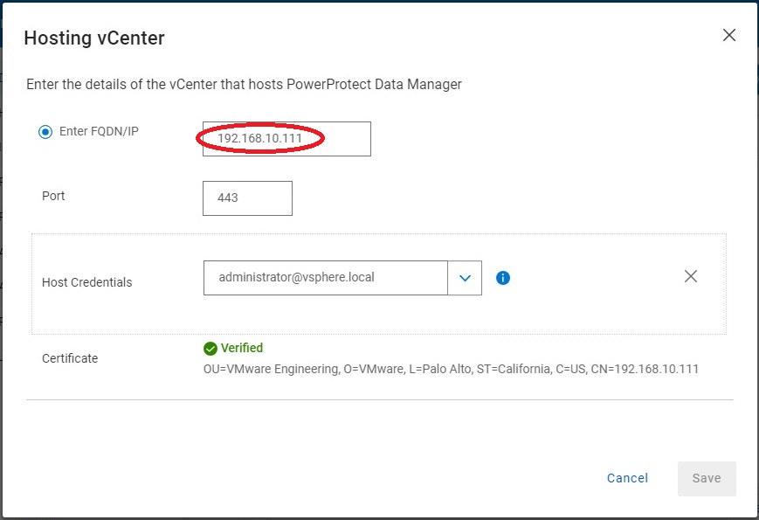Click the Enter FQDN/IP label text
Image resolution: width=759 pixels, height=520 pixels.
coord(99,132)
